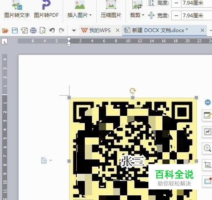This screenshot has height=200, width=212.
Task: Open the 插入图片 dropdown arrow
Action: coord(90,15)
